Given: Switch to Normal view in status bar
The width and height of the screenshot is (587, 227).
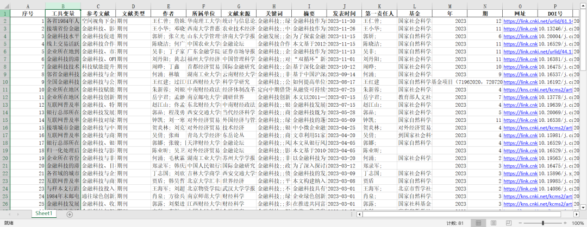Looking at the screenshot, I should pos(478,223).
